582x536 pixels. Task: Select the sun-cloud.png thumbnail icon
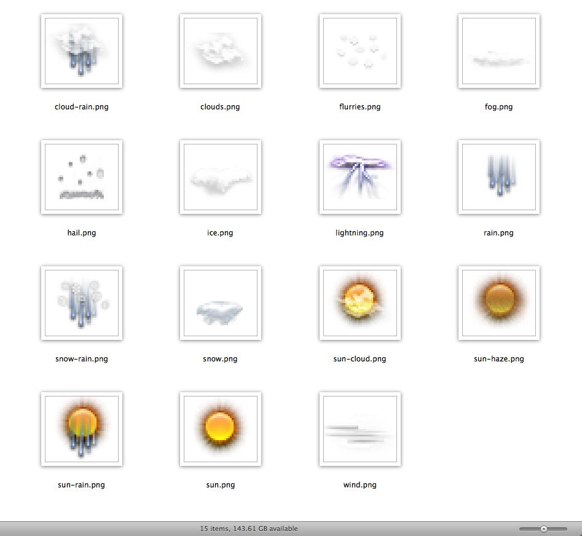[x=360, y=303]
